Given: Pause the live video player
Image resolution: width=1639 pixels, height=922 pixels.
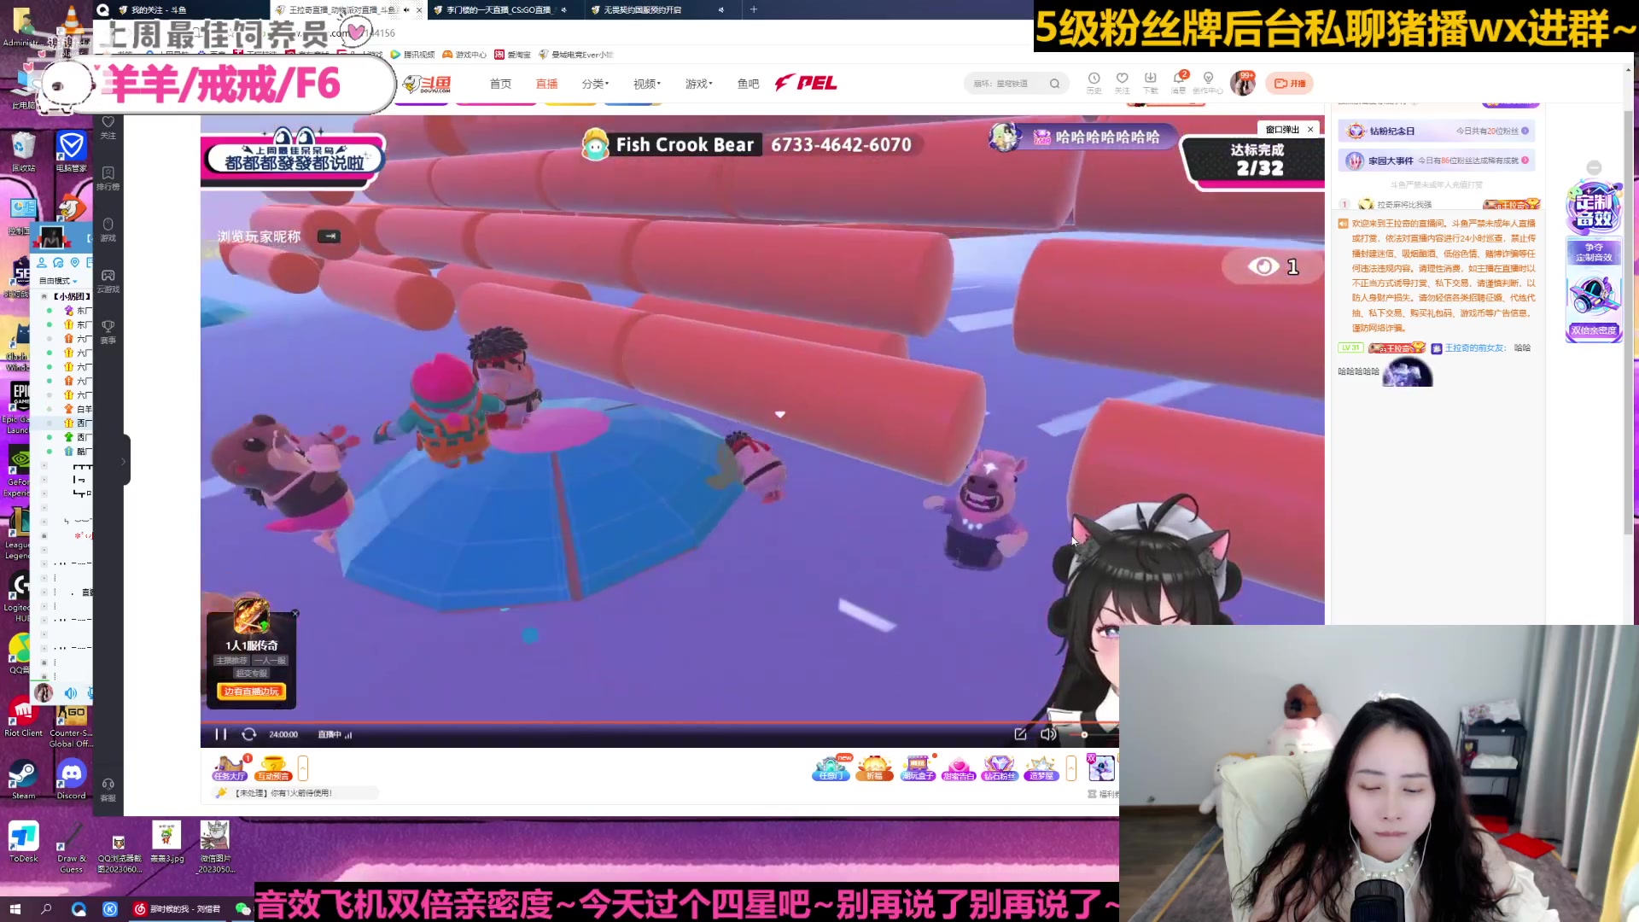Looking at the screenshot, I should [219, 734].
